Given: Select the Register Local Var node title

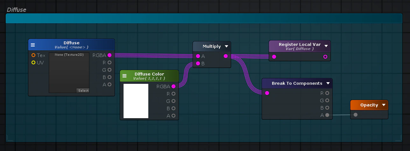Looking at the screenshot, I should pyautogui.click(x=300, y=45).
